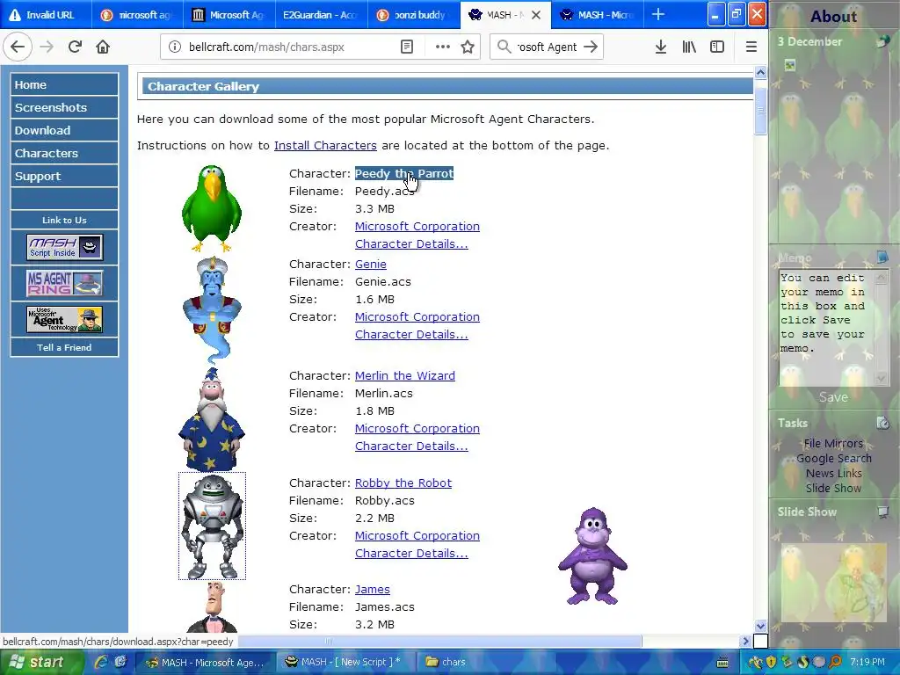900x675 pixels.
Task: Click the Slide Show panel header icon
Action: [882, 512]
